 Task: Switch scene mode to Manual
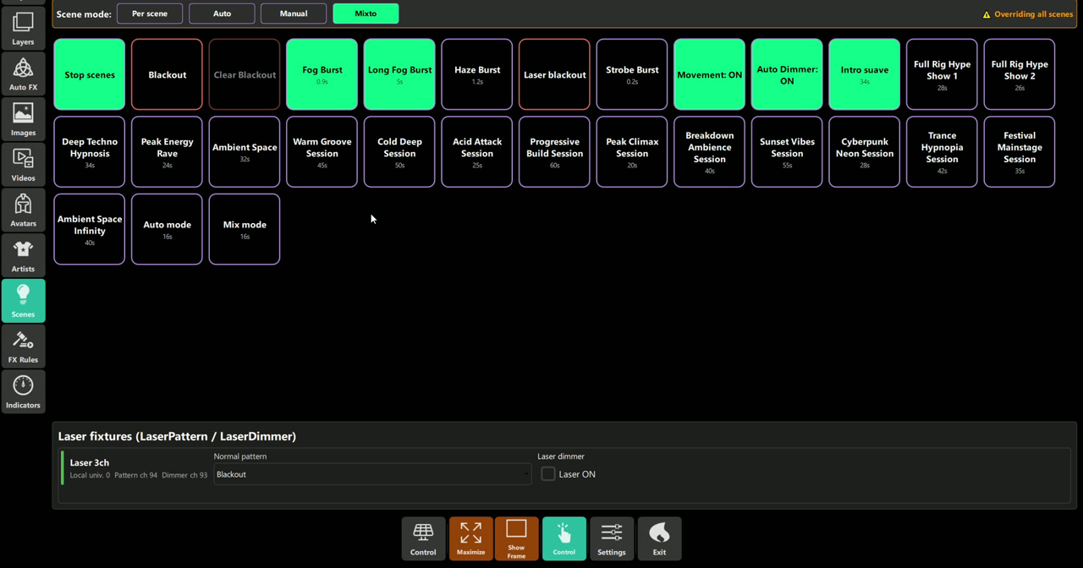point(294,14)
